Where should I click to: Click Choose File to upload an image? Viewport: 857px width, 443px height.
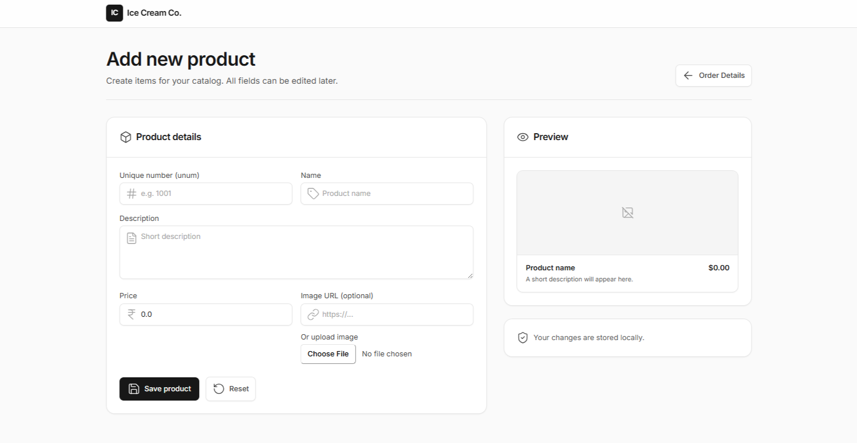point(328,353)
